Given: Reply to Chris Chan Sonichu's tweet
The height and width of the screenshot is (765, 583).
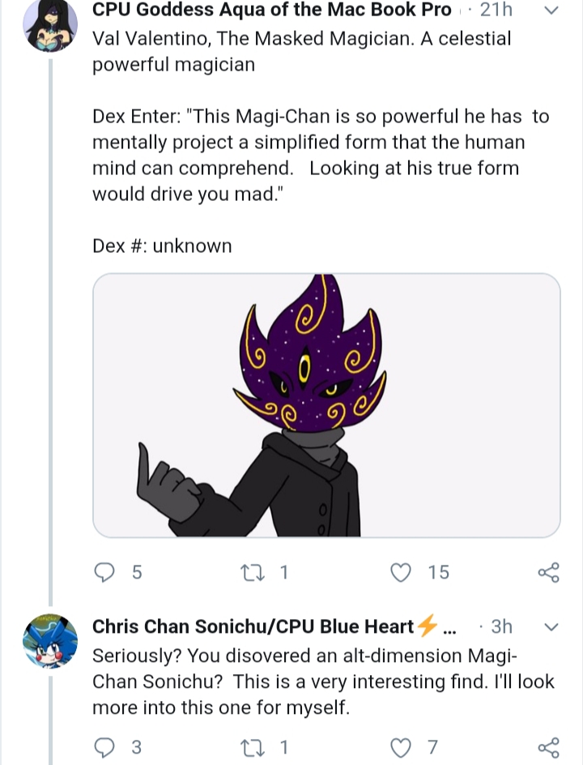Looking at the screenshot, I should (104, 747).
